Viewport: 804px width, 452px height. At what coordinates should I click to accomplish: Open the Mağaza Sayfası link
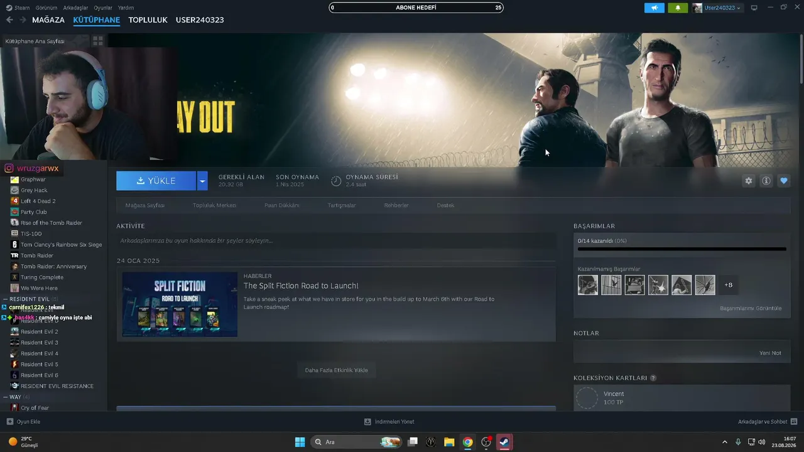[145, 205]
